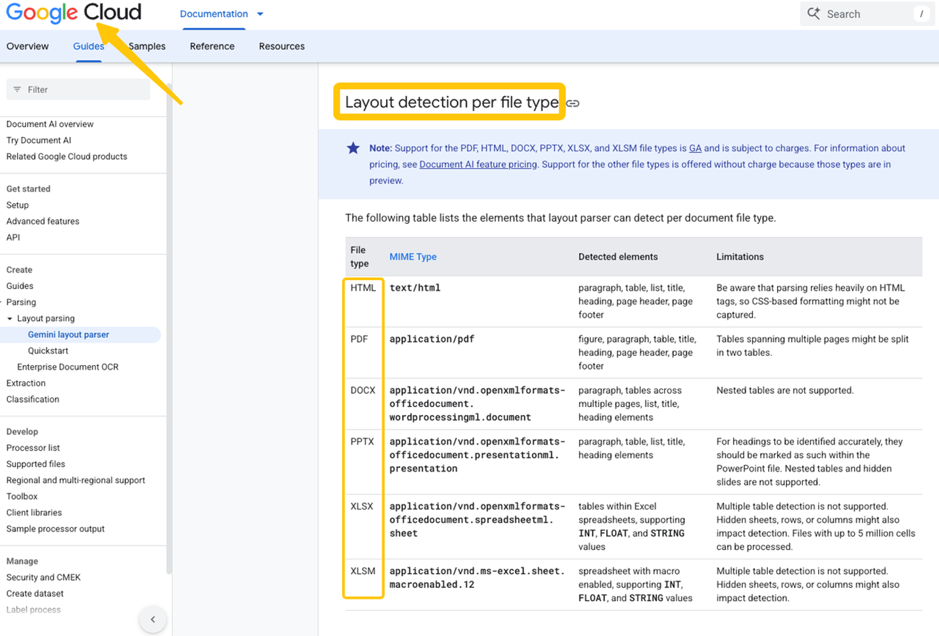Go to the Setup page
This screenshot has width=939, height=636.
[18, 205]
